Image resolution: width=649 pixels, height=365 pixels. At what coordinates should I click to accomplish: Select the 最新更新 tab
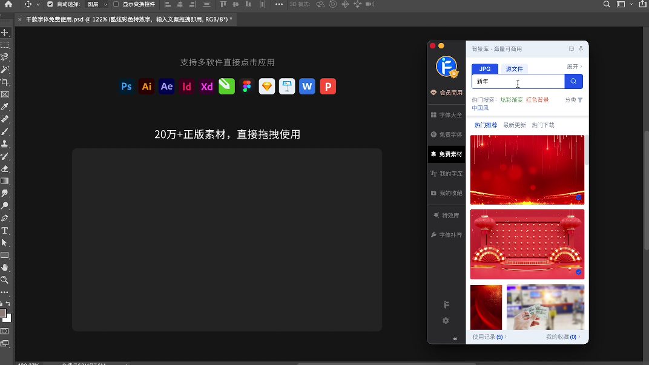click(x=514, y=125)
